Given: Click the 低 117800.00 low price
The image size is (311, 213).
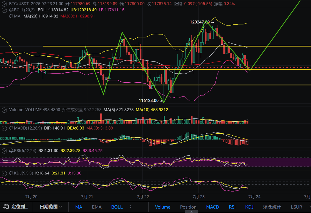Looking at the screenshot, I should (x=132, y=4).
